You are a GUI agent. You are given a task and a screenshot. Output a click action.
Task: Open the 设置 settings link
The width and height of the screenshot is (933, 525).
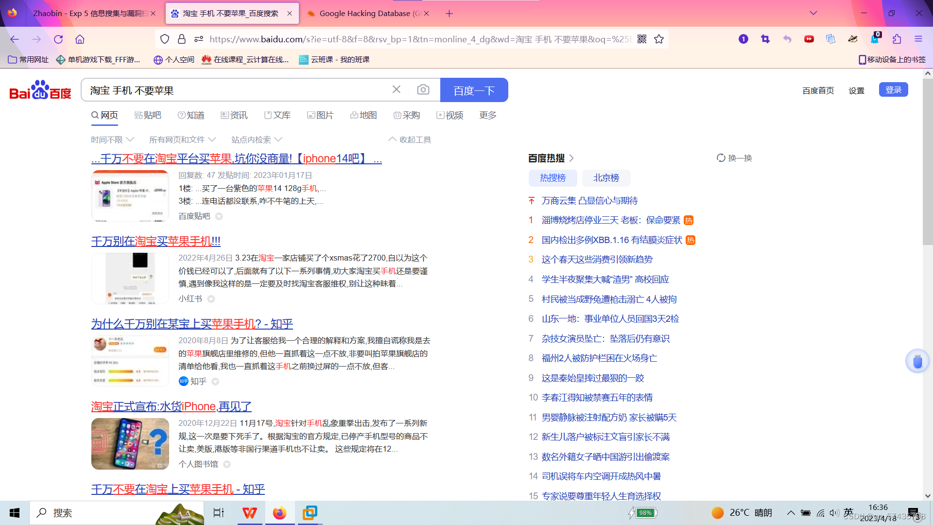coord(856,90)
